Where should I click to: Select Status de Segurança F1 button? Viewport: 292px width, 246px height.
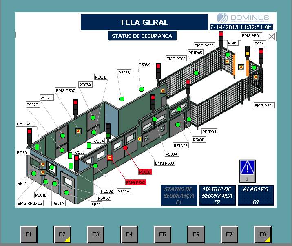coord(179,195)
